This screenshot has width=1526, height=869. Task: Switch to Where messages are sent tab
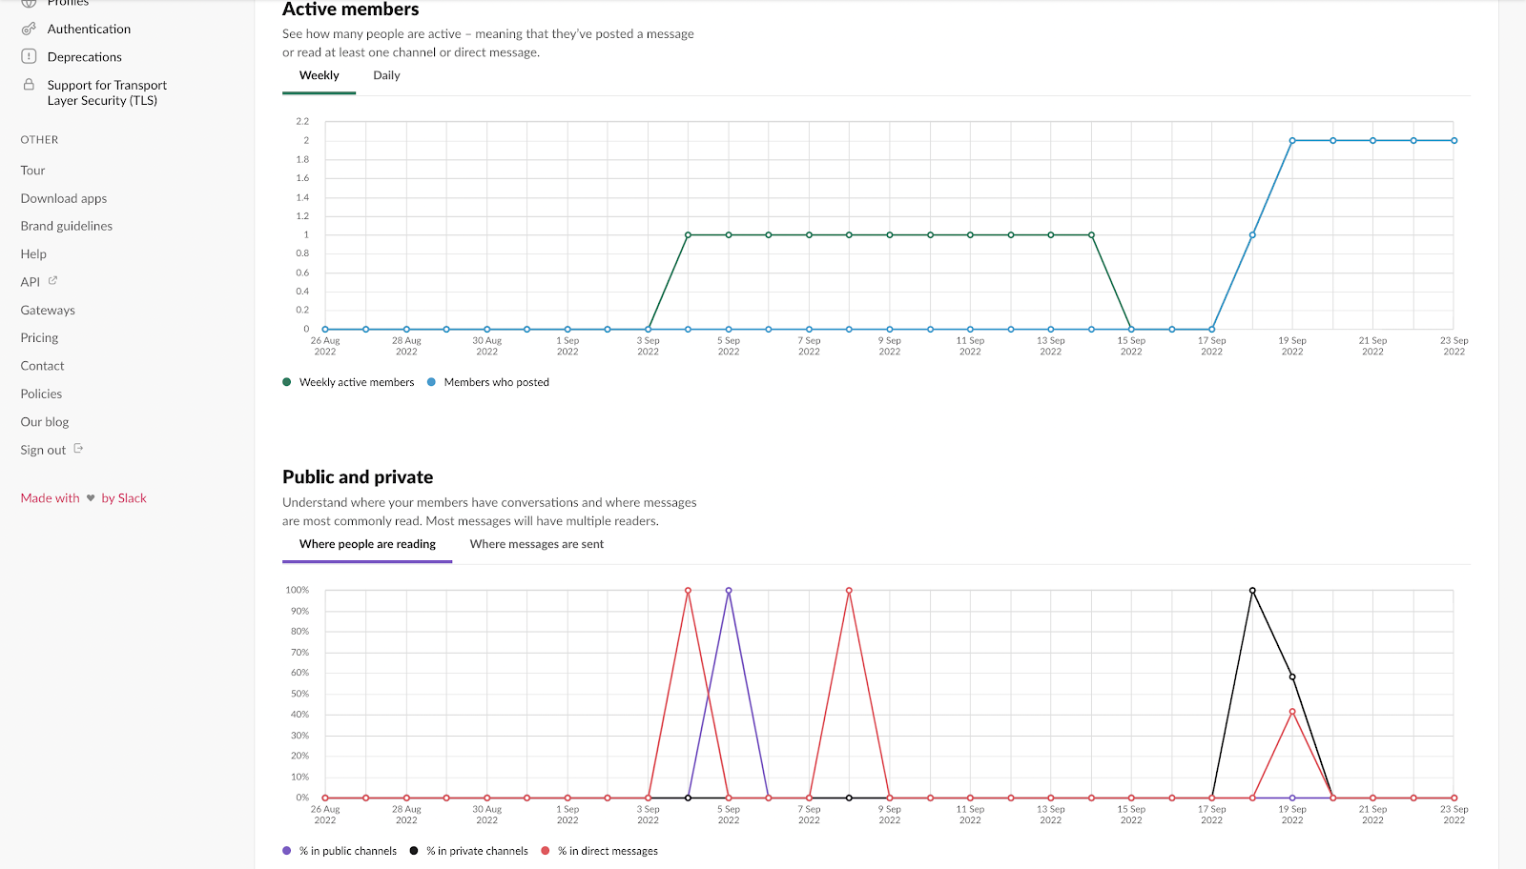(536, 544)
